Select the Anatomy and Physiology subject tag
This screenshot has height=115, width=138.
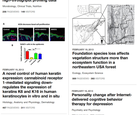(x=27, y=102)
